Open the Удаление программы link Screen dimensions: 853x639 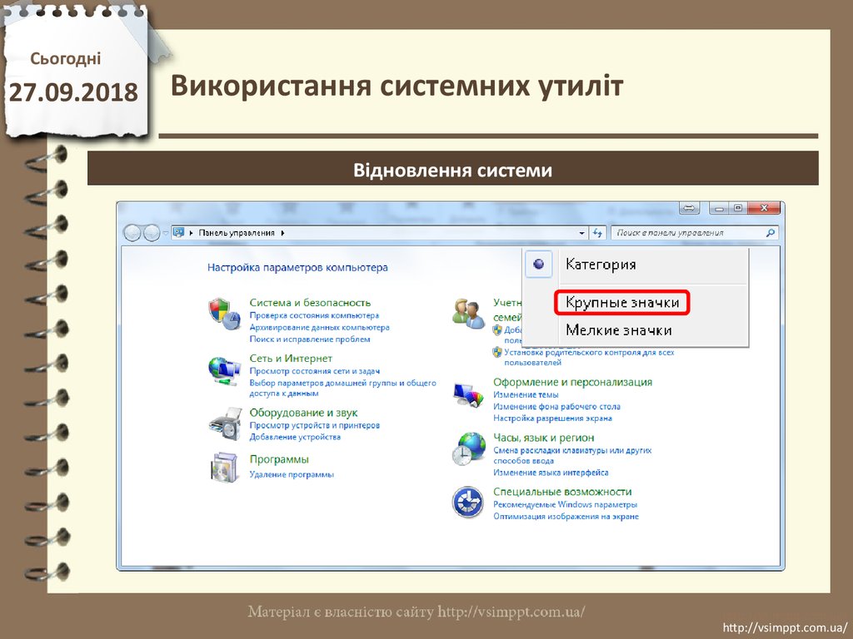[x=292, y=474]
